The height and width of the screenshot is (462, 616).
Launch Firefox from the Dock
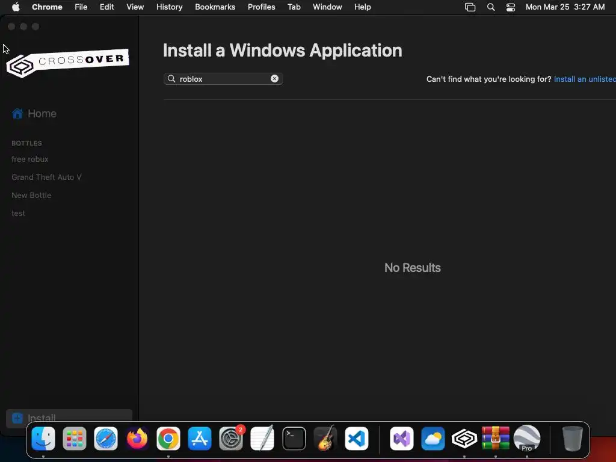tap(137, 439)
